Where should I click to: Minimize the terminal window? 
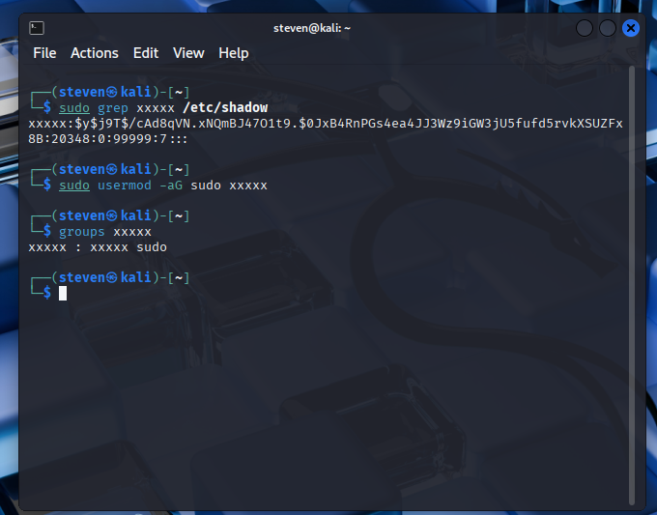(585, 28)
